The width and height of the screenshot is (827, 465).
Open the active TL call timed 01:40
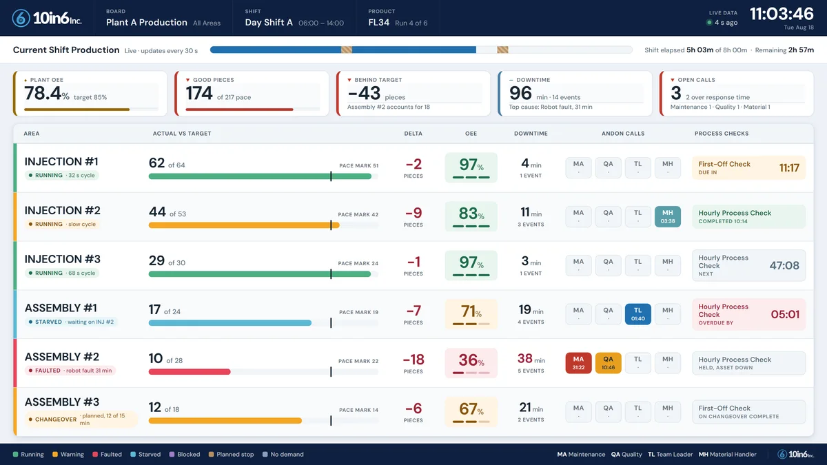tap(638, 314)
